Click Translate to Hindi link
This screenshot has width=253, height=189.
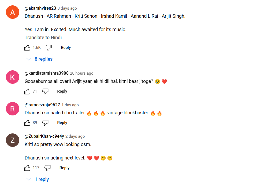coord(43,38)
